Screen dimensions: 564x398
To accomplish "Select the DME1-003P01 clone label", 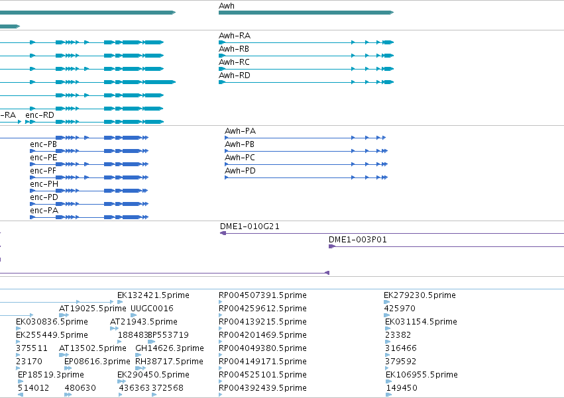I will 358,240.
